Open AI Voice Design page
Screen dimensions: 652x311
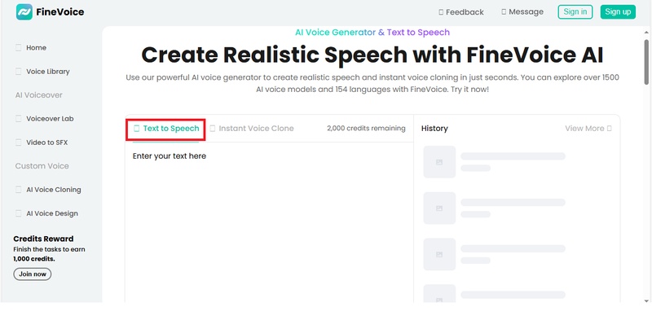(46, 213)
